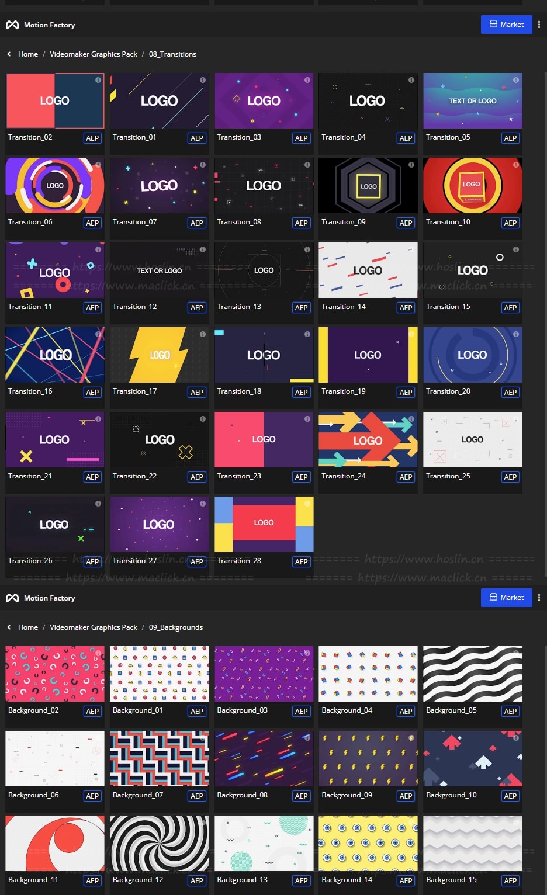547x895 pixels.
Task: Open the three-dot menu beside top Market button
Action: (x=539, y=25)
